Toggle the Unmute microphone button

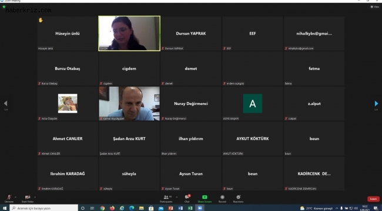click(9, 199)
